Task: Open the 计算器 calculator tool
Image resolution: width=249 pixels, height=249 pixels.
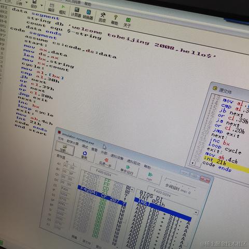Action: pyautogui.click(x=76, y=12)
